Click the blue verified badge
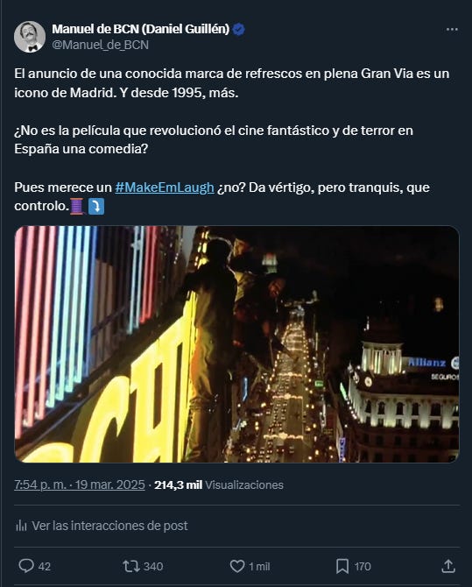Viewport: 472px width, 587px height. [x=239, y=29]
